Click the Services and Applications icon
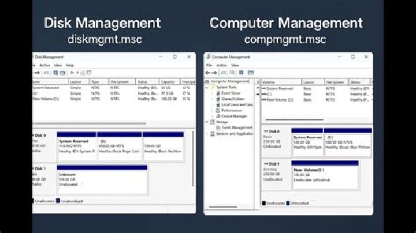This screenshot has width=416, height=233. pos(213,134)
